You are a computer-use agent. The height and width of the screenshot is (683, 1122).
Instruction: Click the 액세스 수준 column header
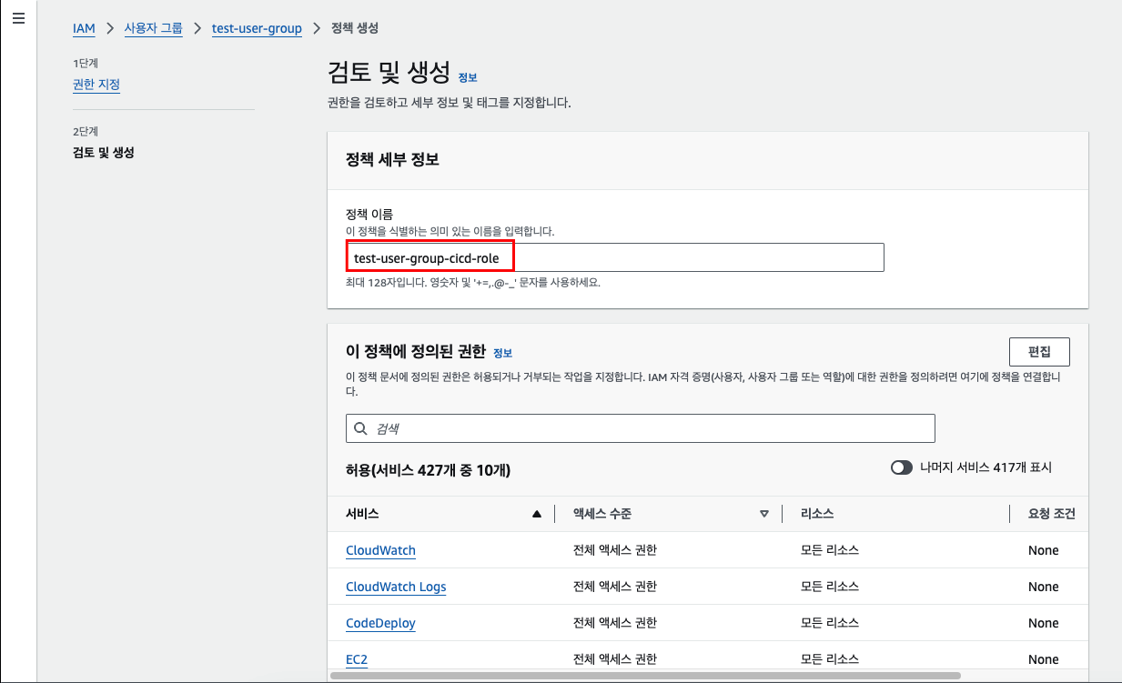point(603,514)
